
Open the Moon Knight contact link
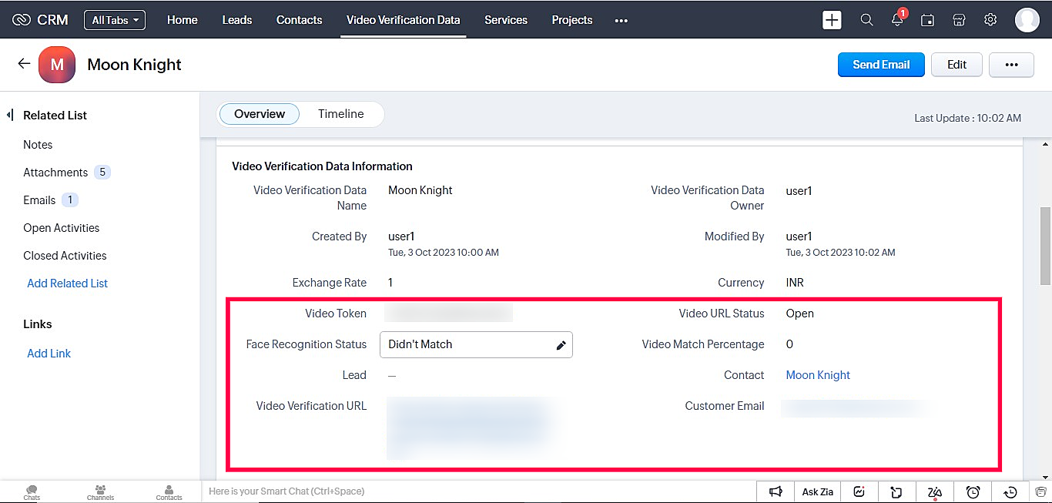pyautogui.click(x=818, y=375)
